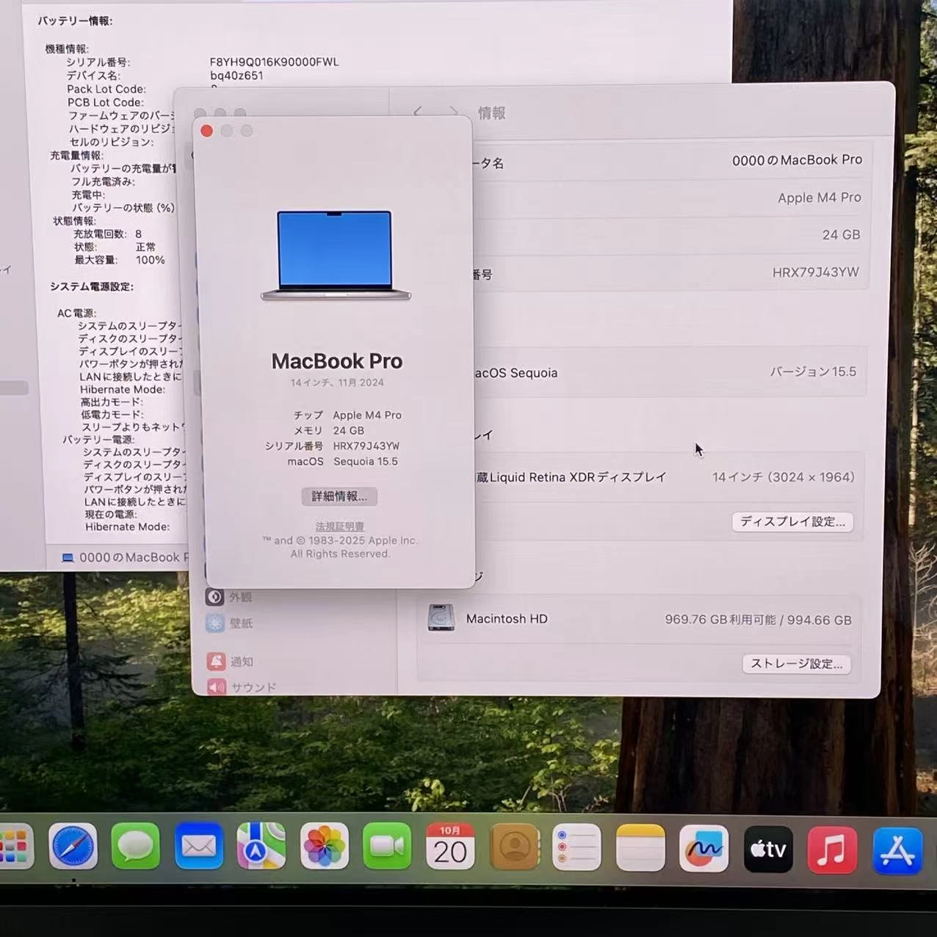Screen dimensions: 937x937
Task: Click the バージョン15.5 version text
Action: pos(813,372)
